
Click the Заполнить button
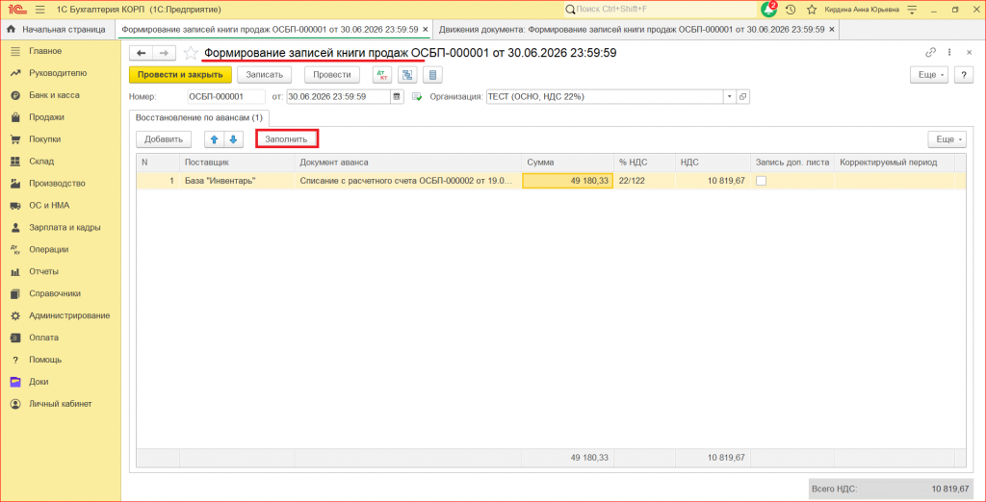286,138
